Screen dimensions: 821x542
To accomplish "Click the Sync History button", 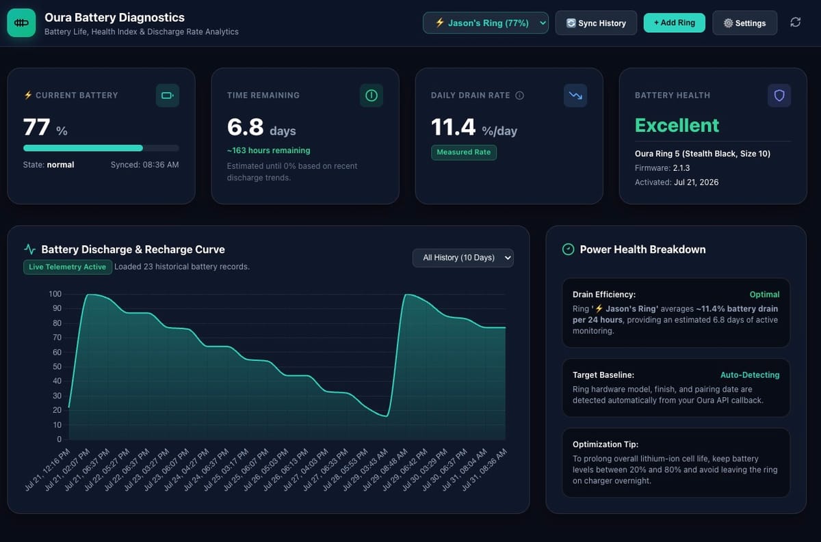I will (x=596, y=23).
